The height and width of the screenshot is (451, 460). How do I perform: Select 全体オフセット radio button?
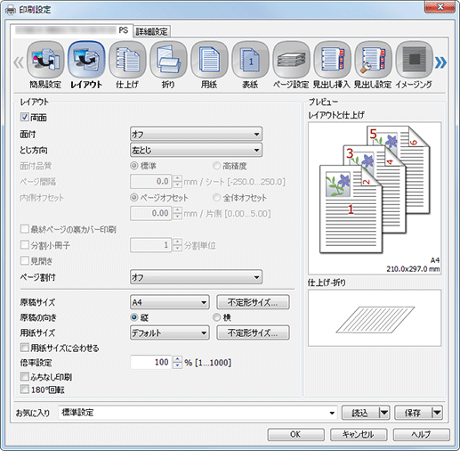pyautogui.click(x=217, y=197)
